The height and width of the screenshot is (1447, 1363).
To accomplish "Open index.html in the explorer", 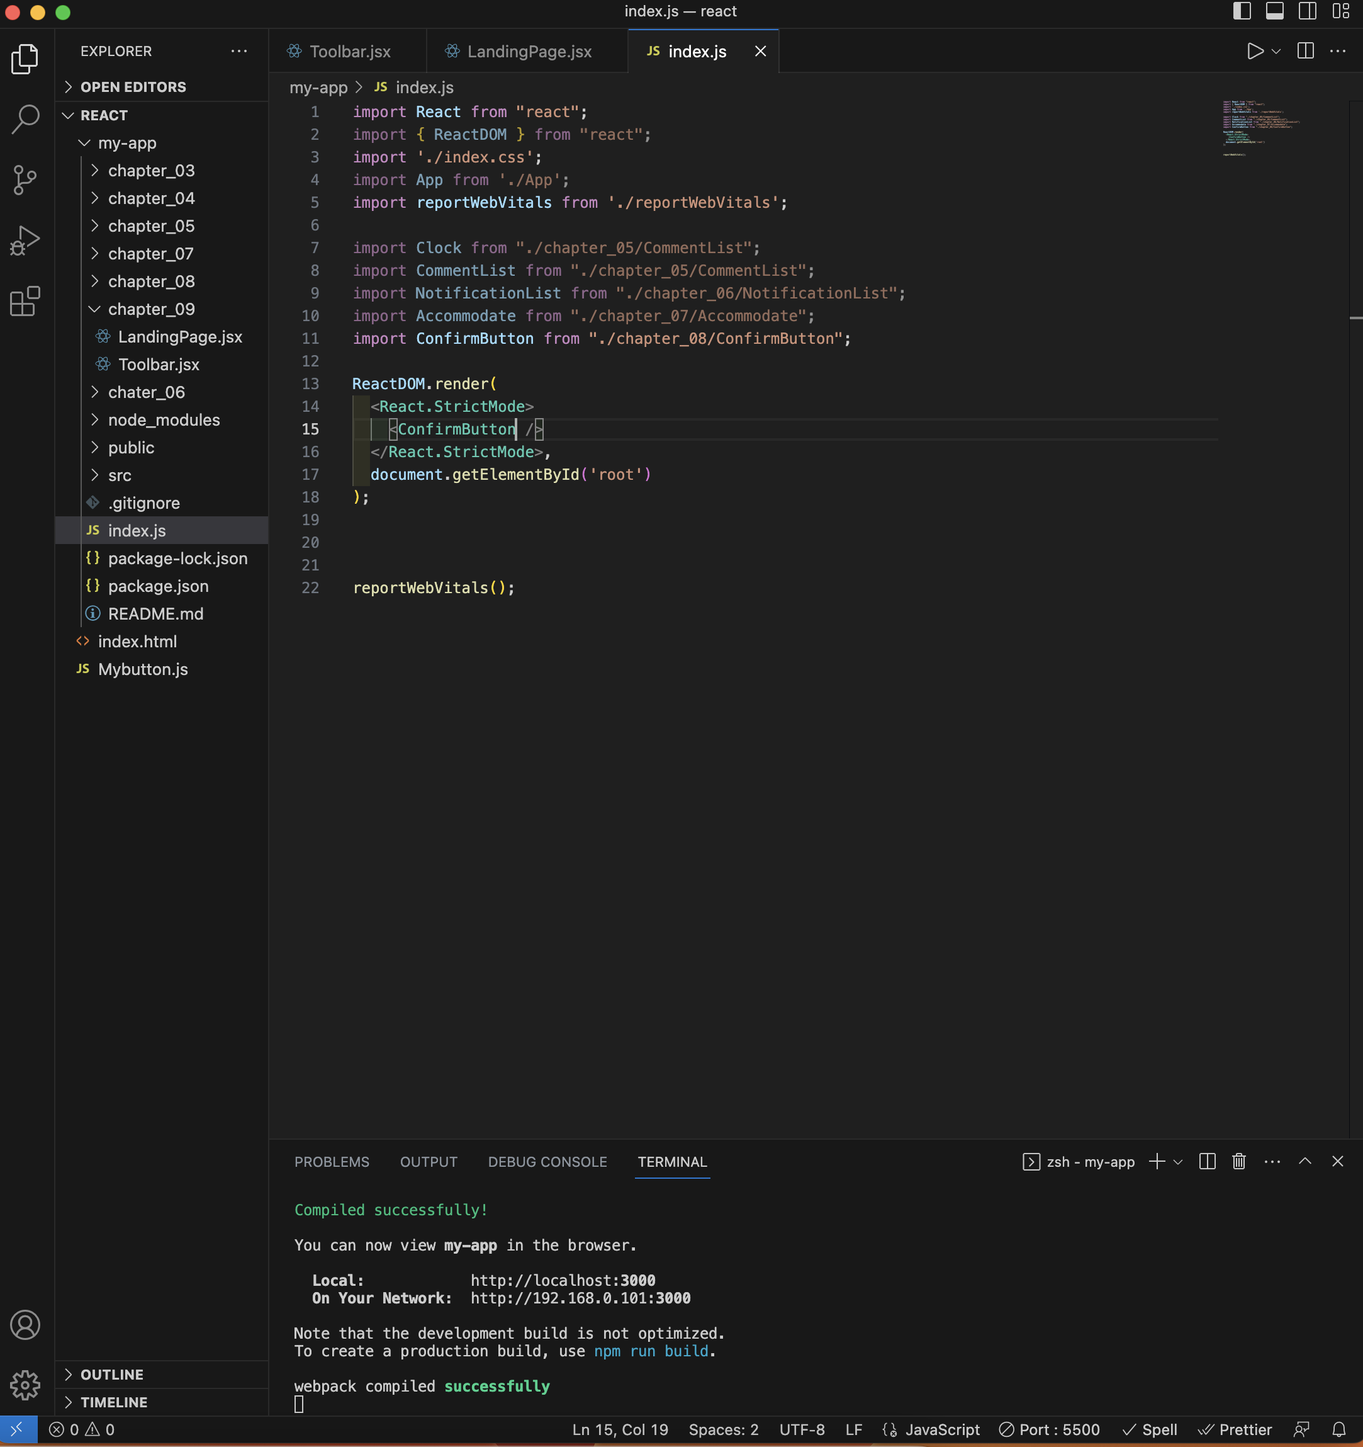I will [x=162, y=641].
